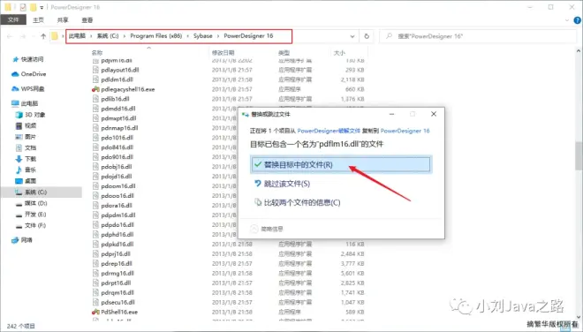This screenshot has width=583, height=332.
Task: Open the PowerDesigner 16 destination link
Action: 405,131
